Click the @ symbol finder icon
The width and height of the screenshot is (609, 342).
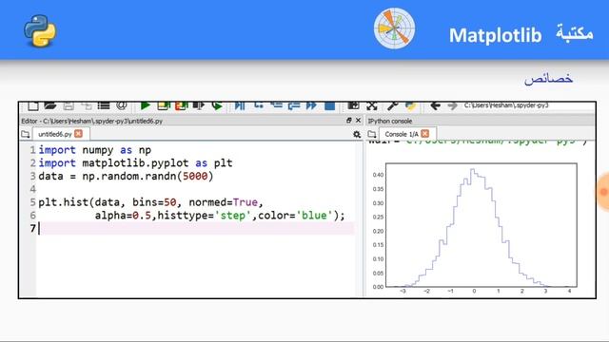click(x=122, y=105)
